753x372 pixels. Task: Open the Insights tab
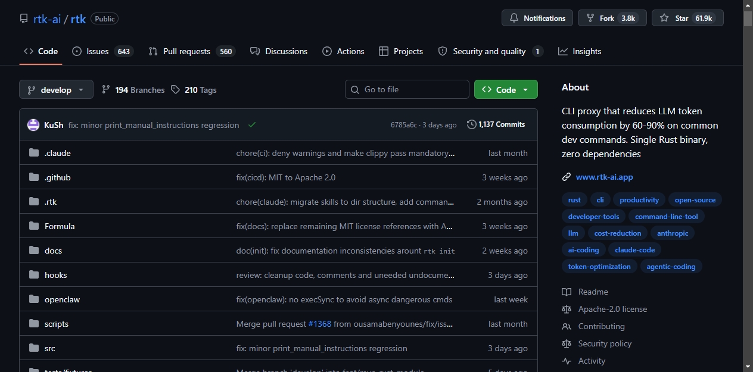tap(580, 51)
